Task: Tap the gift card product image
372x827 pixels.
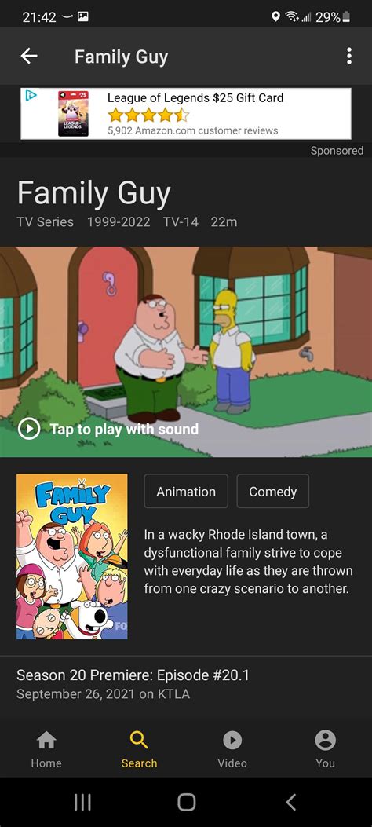Action: click(x=73, y=113)
